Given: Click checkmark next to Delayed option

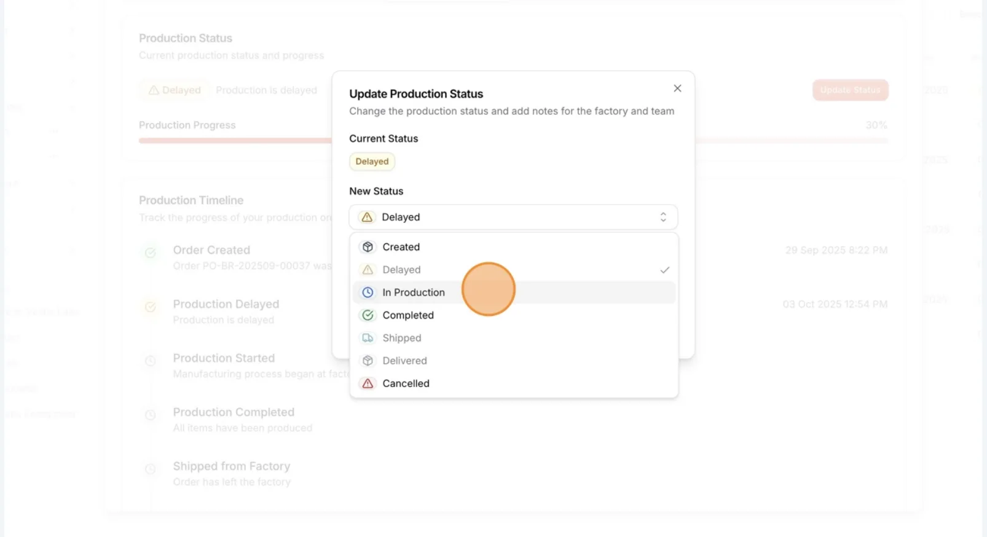Looking at the screenshot, I should coord(664,270).
